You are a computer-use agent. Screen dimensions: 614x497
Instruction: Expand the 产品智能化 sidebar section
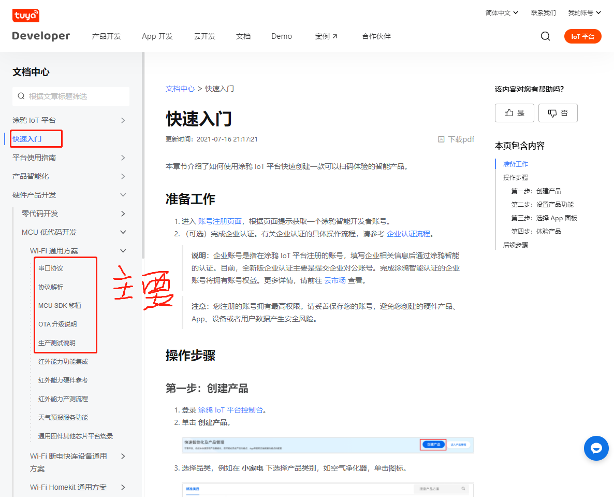[123, 176]
